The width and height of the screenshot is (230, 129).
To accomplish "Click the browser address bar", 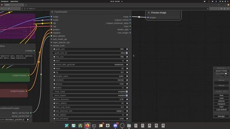I will (115, 9).
